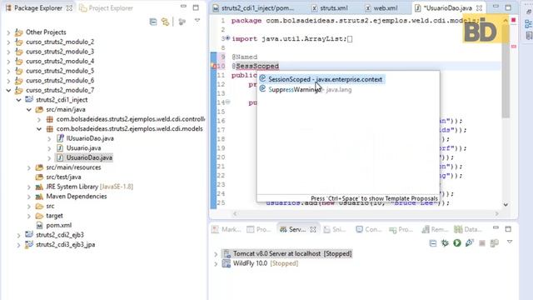Expand src/main/resources folder
533x300 pixels.
click(29, 167)
